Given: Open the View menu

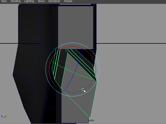Looking at the screenshot, I should tap(4, 1).
